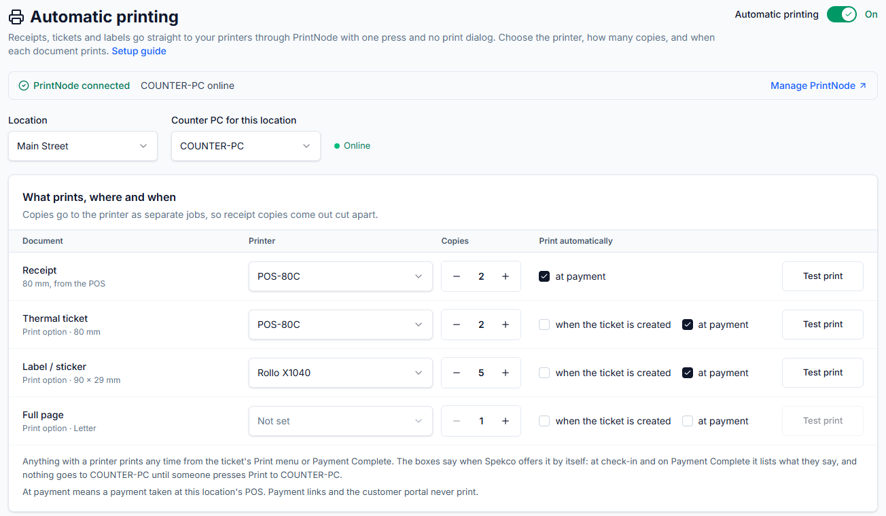
Task: Increase Thermal ticket copies with plus
Action: pyautogui.click(x=506, y=325)
